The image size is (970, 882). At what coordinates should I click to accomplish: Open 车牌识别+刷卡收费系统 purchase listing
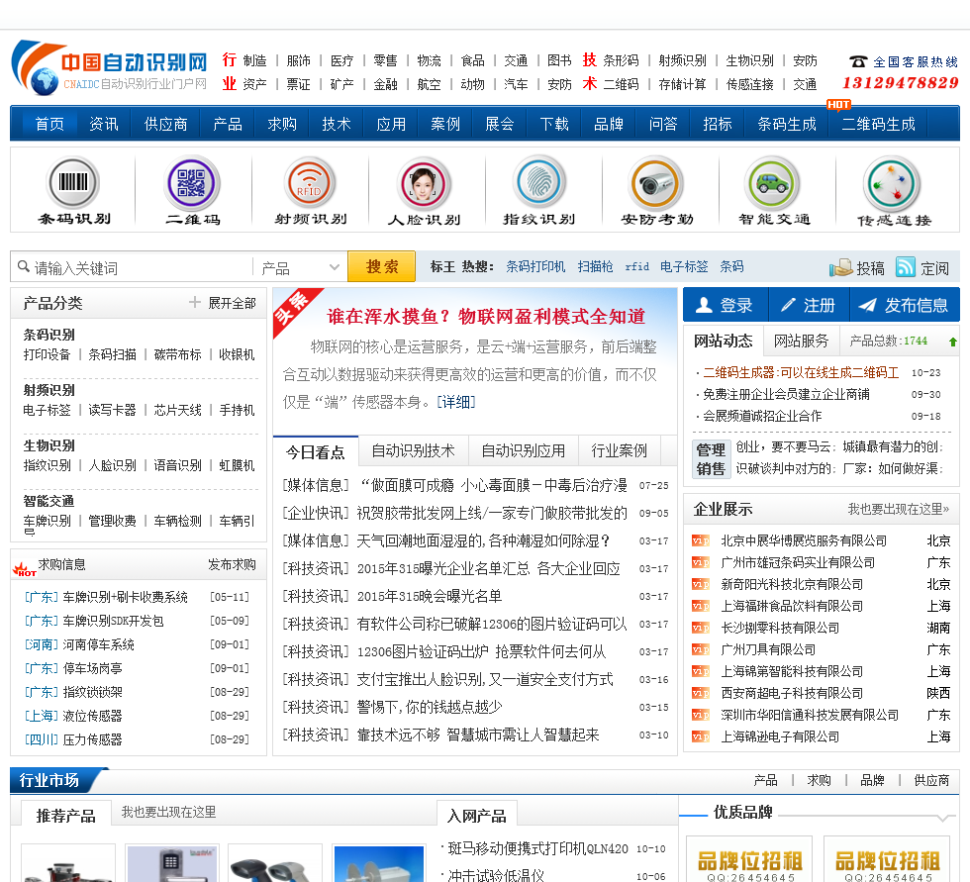(x=125, y=597)
